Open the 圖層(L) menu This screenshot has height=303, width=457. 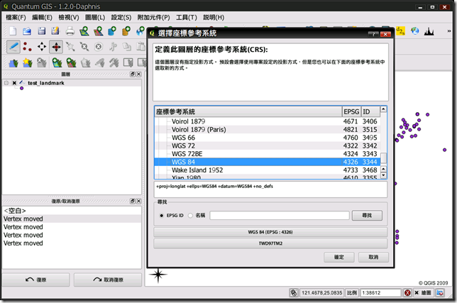click(95, 18)
